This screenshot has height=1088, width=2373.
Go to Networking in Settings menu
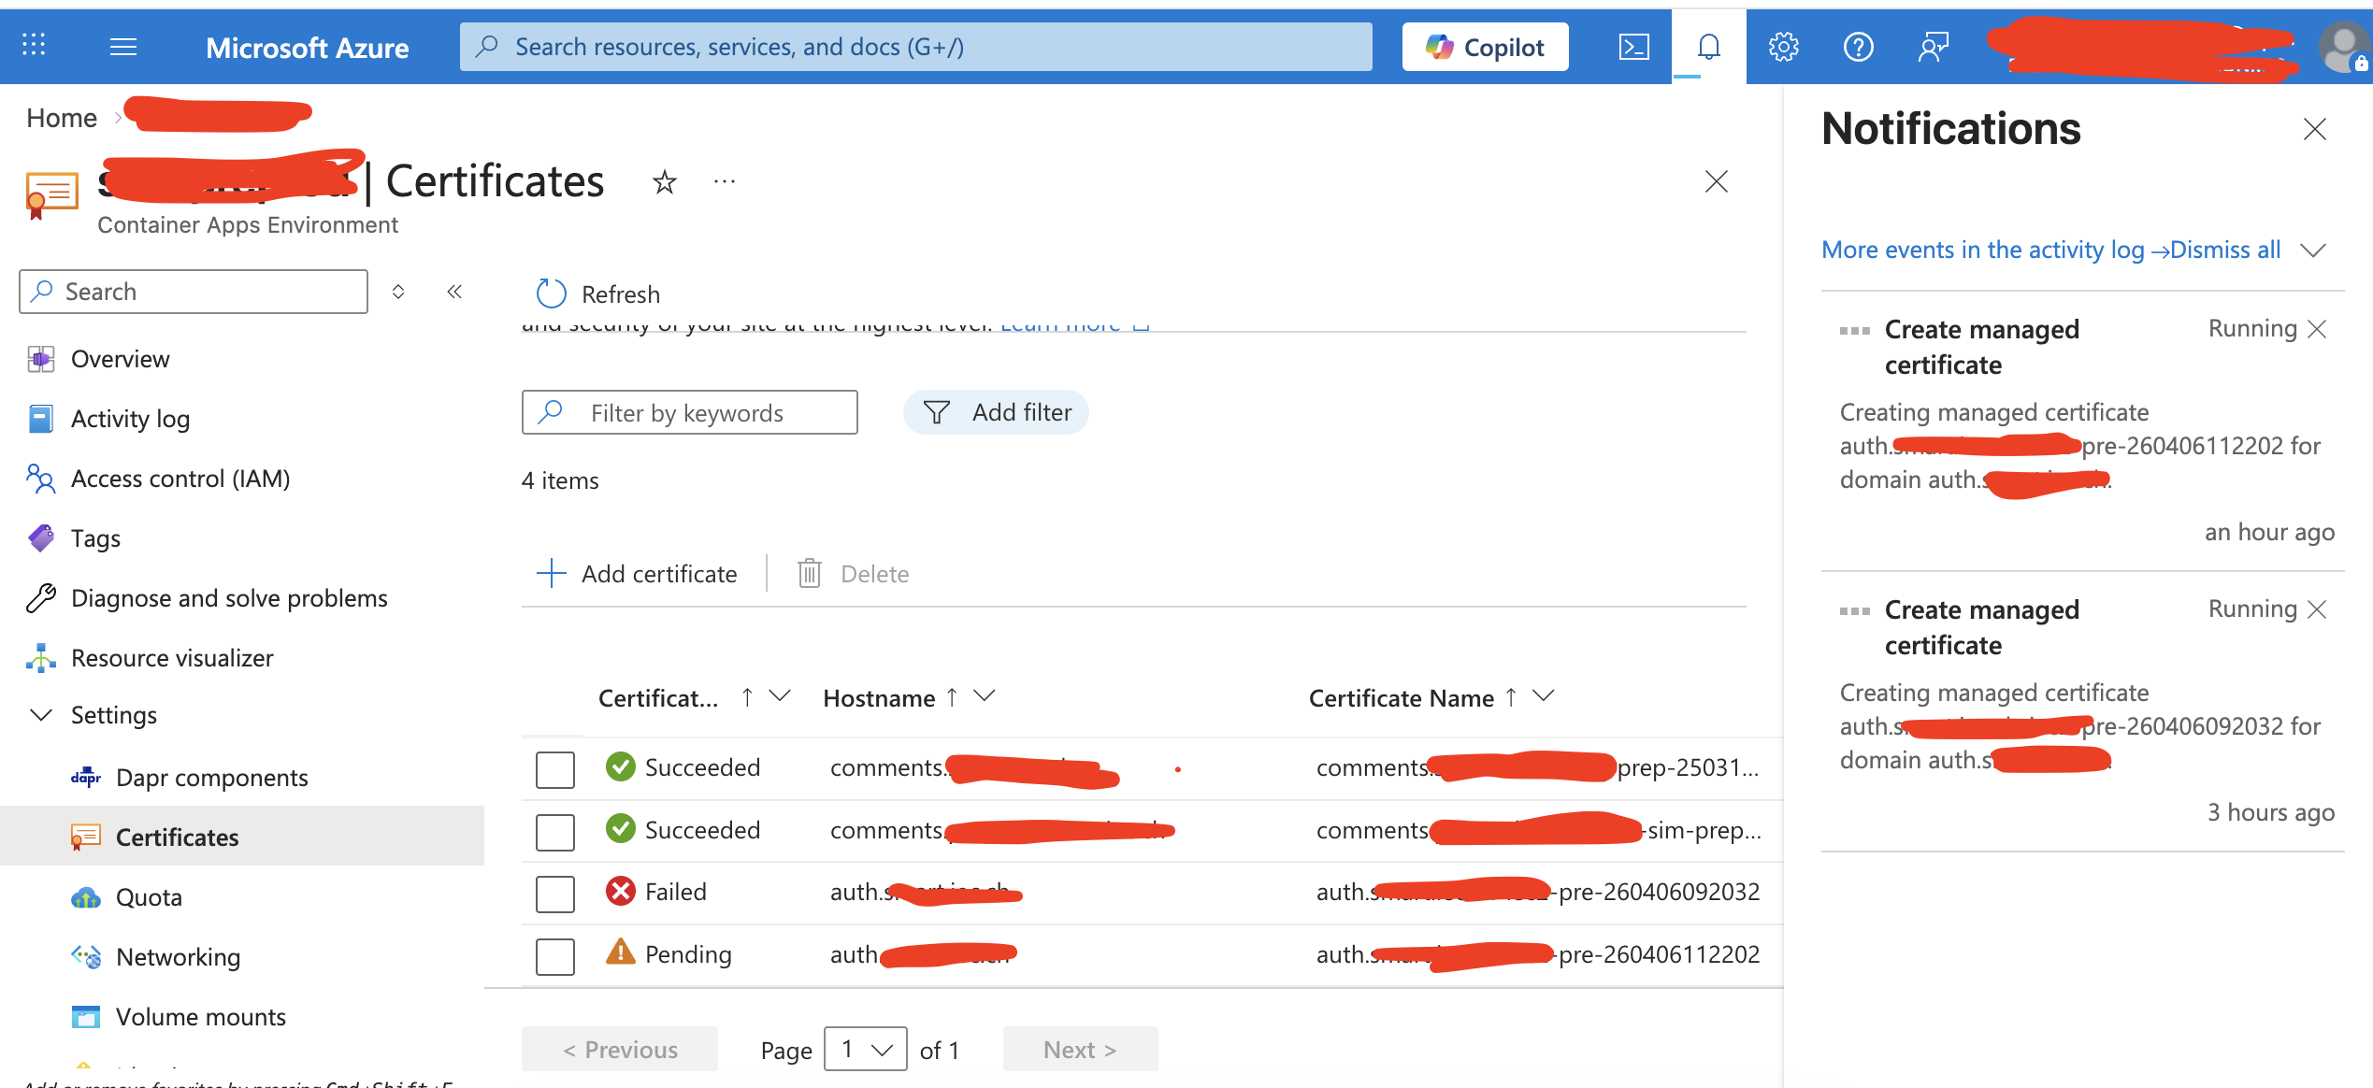(x=178, y=957)
